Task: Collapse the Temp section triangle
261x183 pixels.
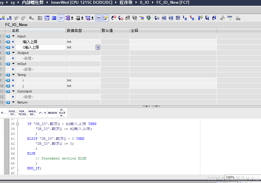Action: tap(13, 75)
